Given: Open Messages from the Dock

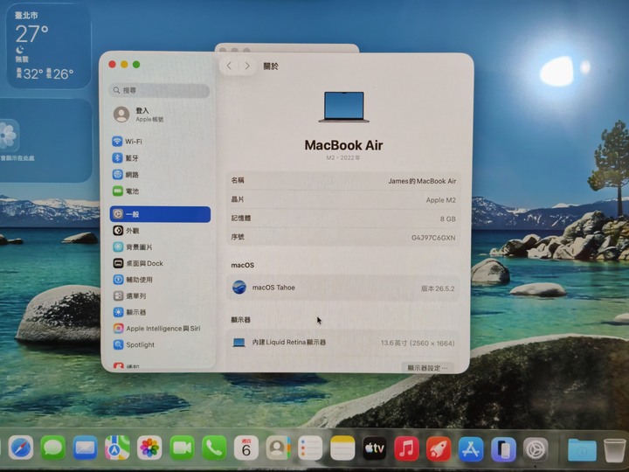Looking at the screenshot, I should pyautogui.click(x=53, y=448).
